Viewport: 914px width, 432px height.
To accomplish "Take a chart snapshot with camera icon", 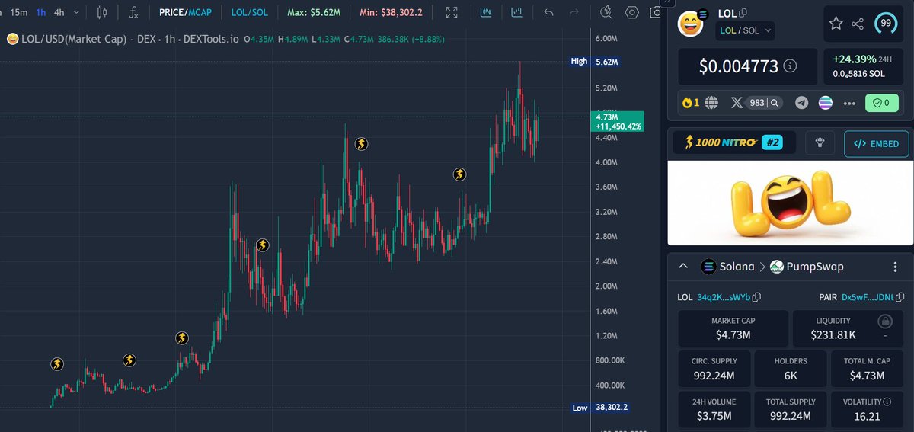I will tap(657, 12).
